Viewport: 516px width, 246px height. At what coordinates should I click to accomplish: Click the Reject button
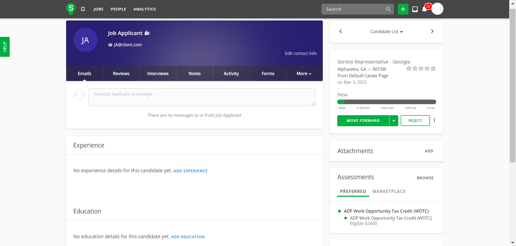coord(415,121)
